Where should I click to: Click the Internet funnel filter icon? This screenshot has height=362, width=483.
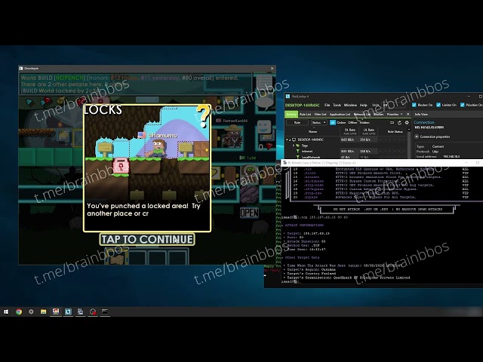click(298, 151)
